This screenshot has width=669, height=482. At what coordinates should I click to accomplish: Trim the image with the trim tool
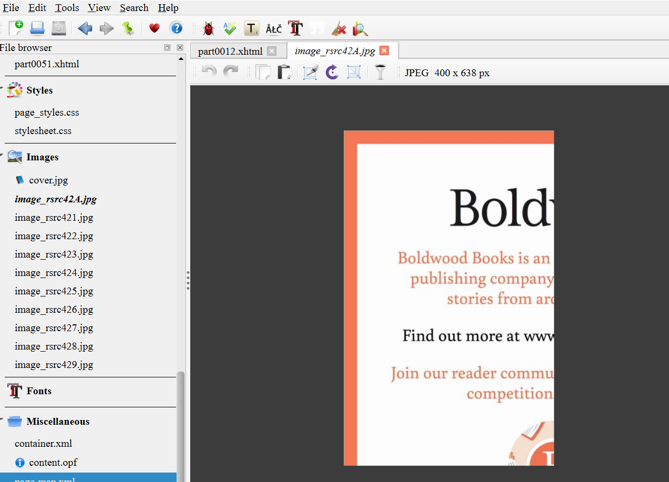point(311,72)
